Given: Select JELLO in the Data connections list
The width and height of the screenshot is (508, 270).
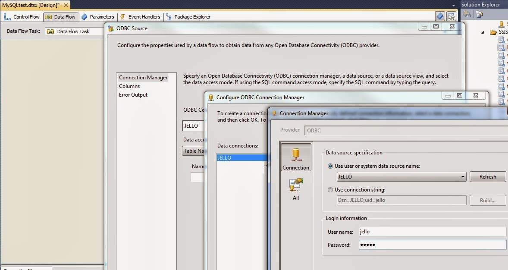Looking at the screenshot, I should [x=235, y=157].
